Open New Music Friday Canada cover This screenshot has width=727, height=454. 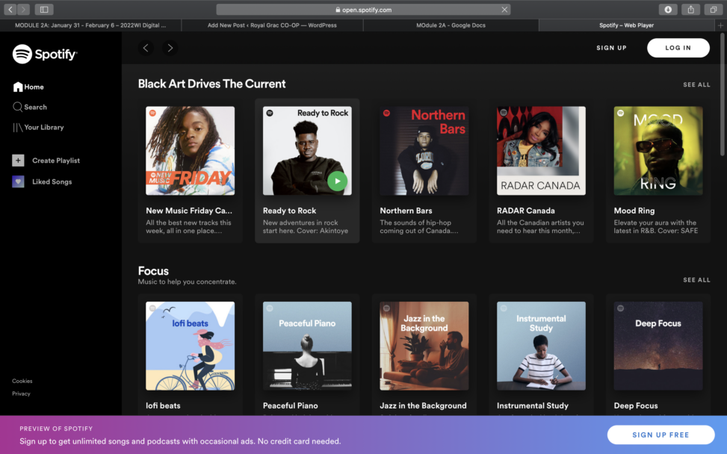190,151
